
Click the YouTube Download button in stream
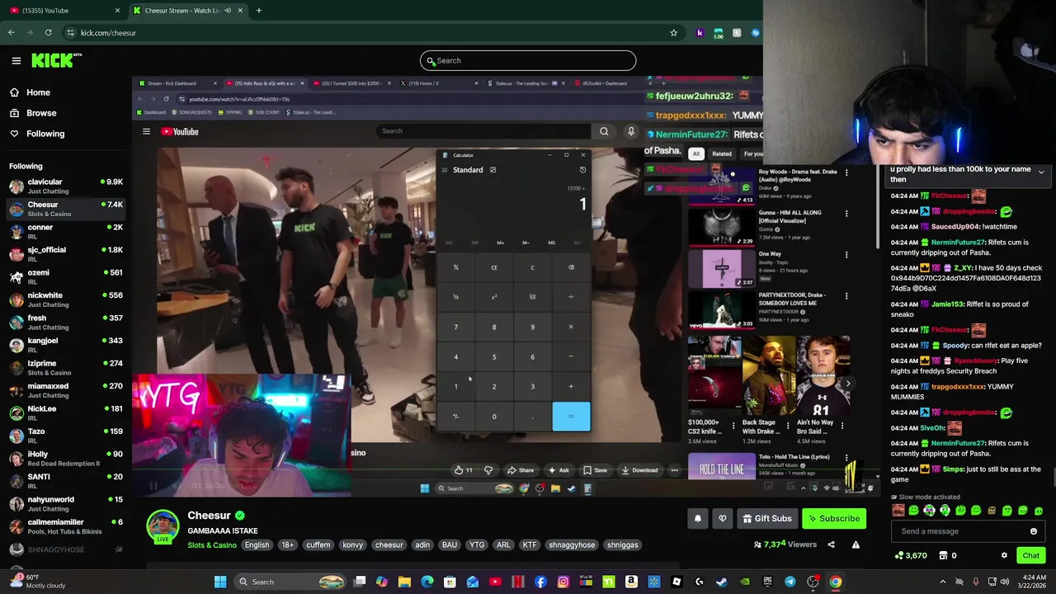[x=639, y=470]
